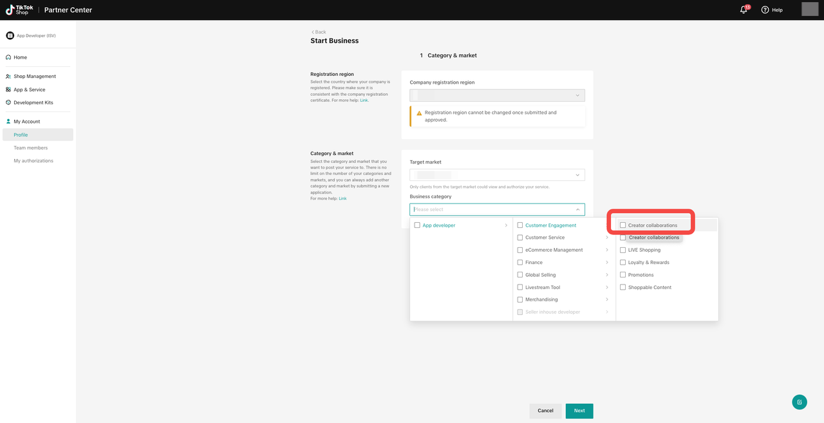Viewport: 824px width, 423px height.
Task: Open Shop Management from the sidebar
Action: pyautogui.click(x=35, y=76)
